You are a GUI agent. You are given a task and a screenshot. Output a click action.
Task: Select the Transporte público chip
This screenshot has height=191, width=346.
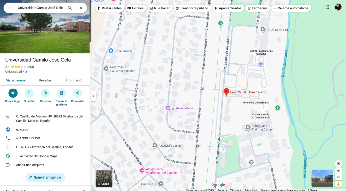point(192,8)
